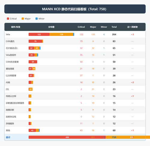Click the total 65 in 芯片驱动 row
This screenshot has width=150, height=146.
114,48
